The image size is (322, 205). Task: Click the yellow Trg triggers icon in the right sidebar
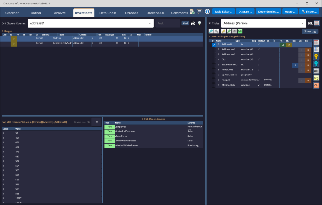pyautogui.click(x=316, y=78)
